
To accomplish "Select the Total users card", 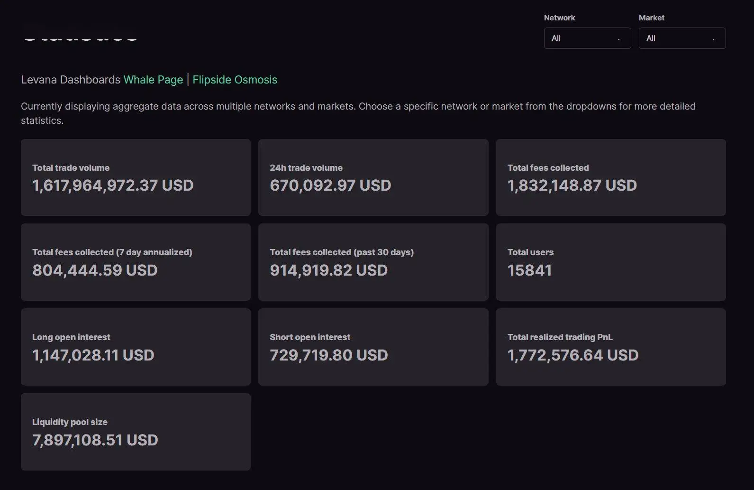I will click(610, 262).
